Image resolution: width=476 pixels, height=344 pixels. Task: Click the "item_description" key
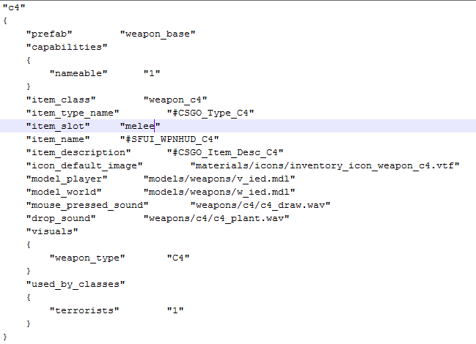(x=78, y=153)
